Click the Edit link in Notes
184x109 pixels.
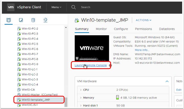(179, 90)
